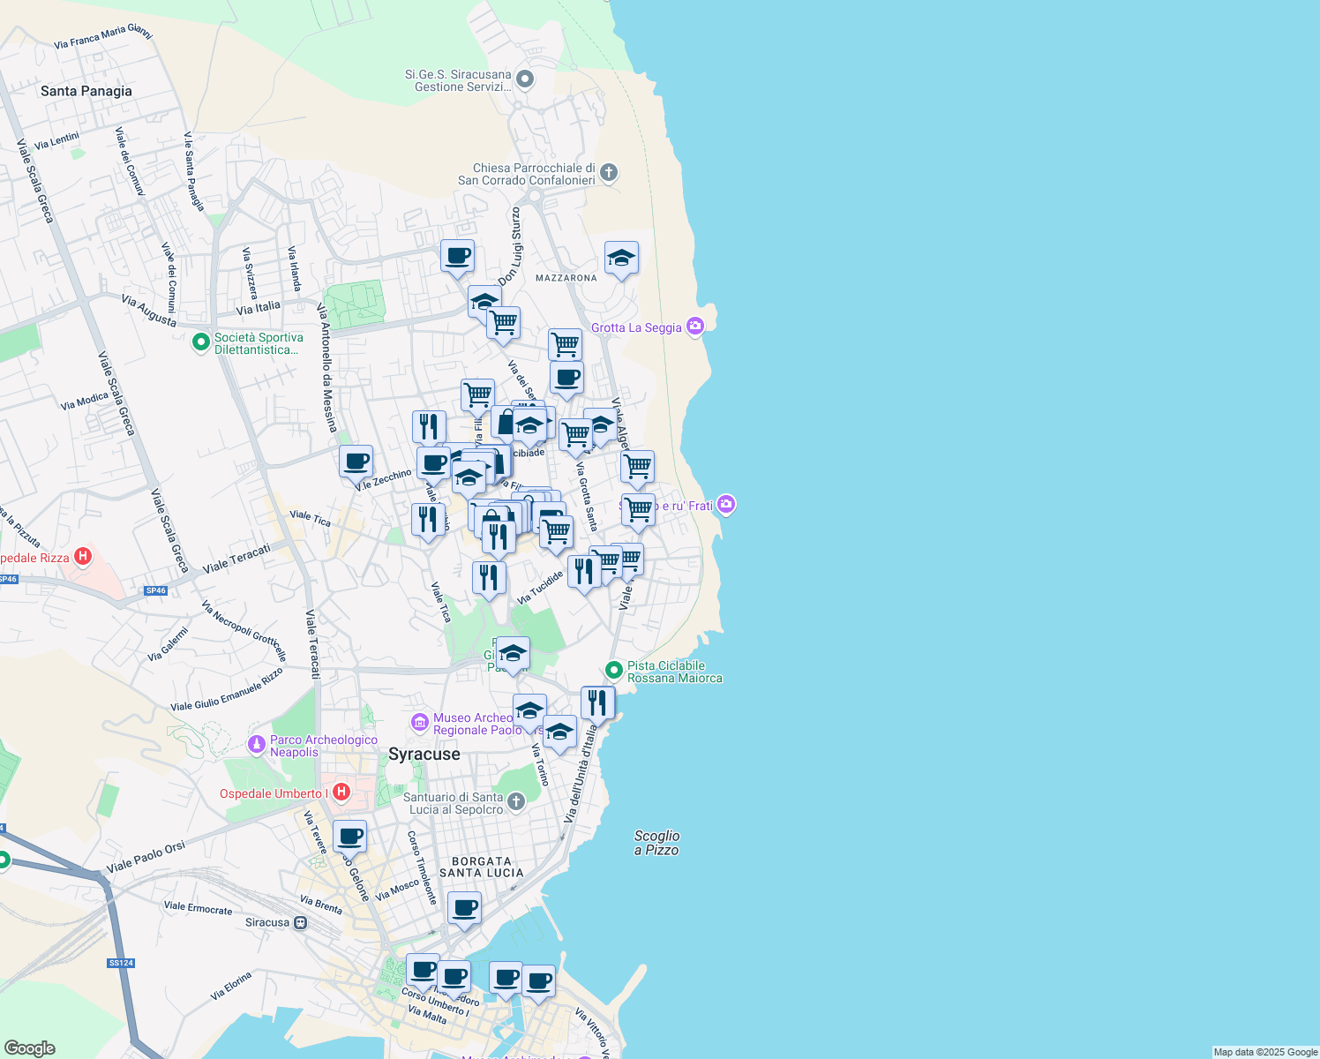Open the Grotta La Seggia camera pin
The width and height of the screenshot is (1320, 1059).
pyautogui.click(x=695, y=327)
